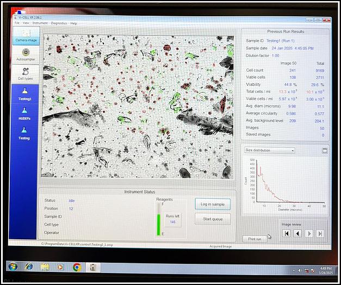Open the Diagnostics menu

(x=59, y=23)
